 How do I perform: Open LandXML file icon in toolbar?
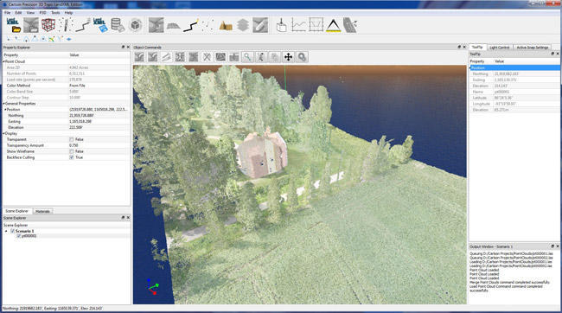click(x=13, y=25)
